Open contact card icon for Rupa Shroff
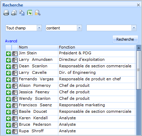 coord(15,132)
